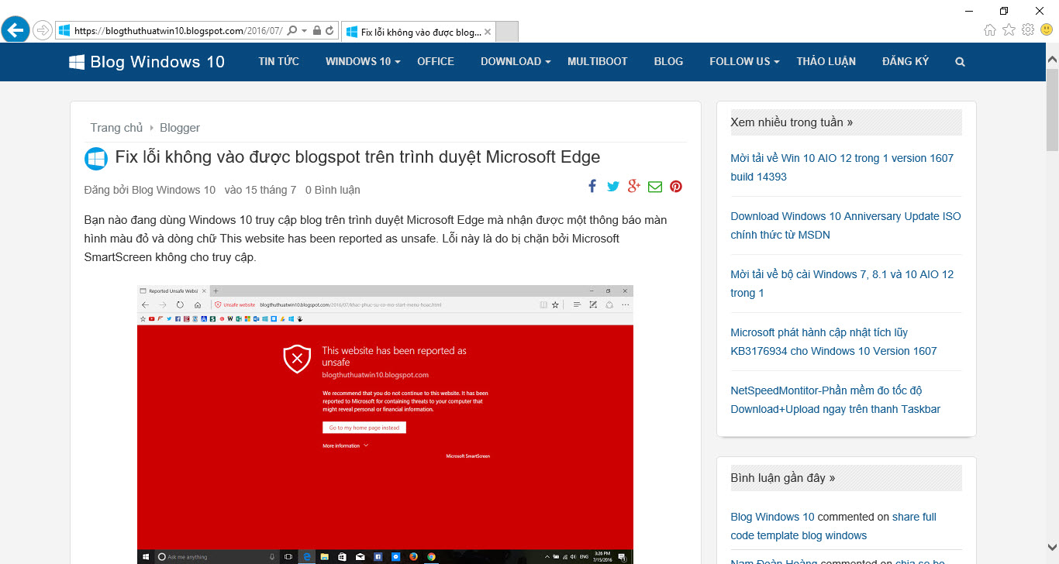Click the red SmartScreen warning screenshot image

385,425
